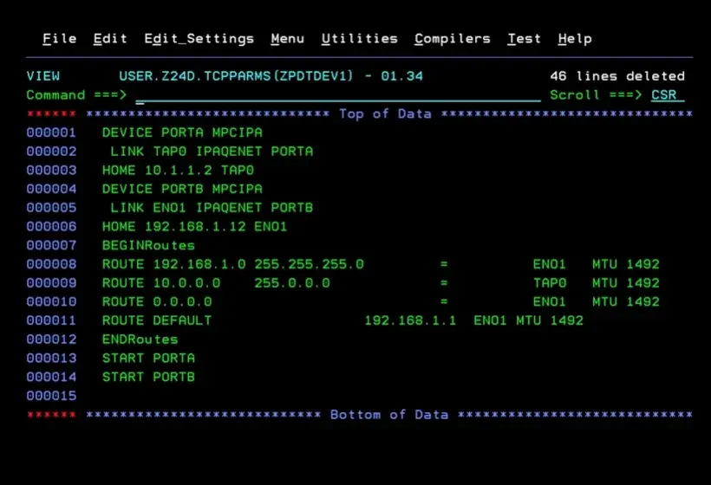The width and height of the screenshot is (711, 485).
Task: Click the gateway address 192.168.1.1
Action: click(410, 320)
